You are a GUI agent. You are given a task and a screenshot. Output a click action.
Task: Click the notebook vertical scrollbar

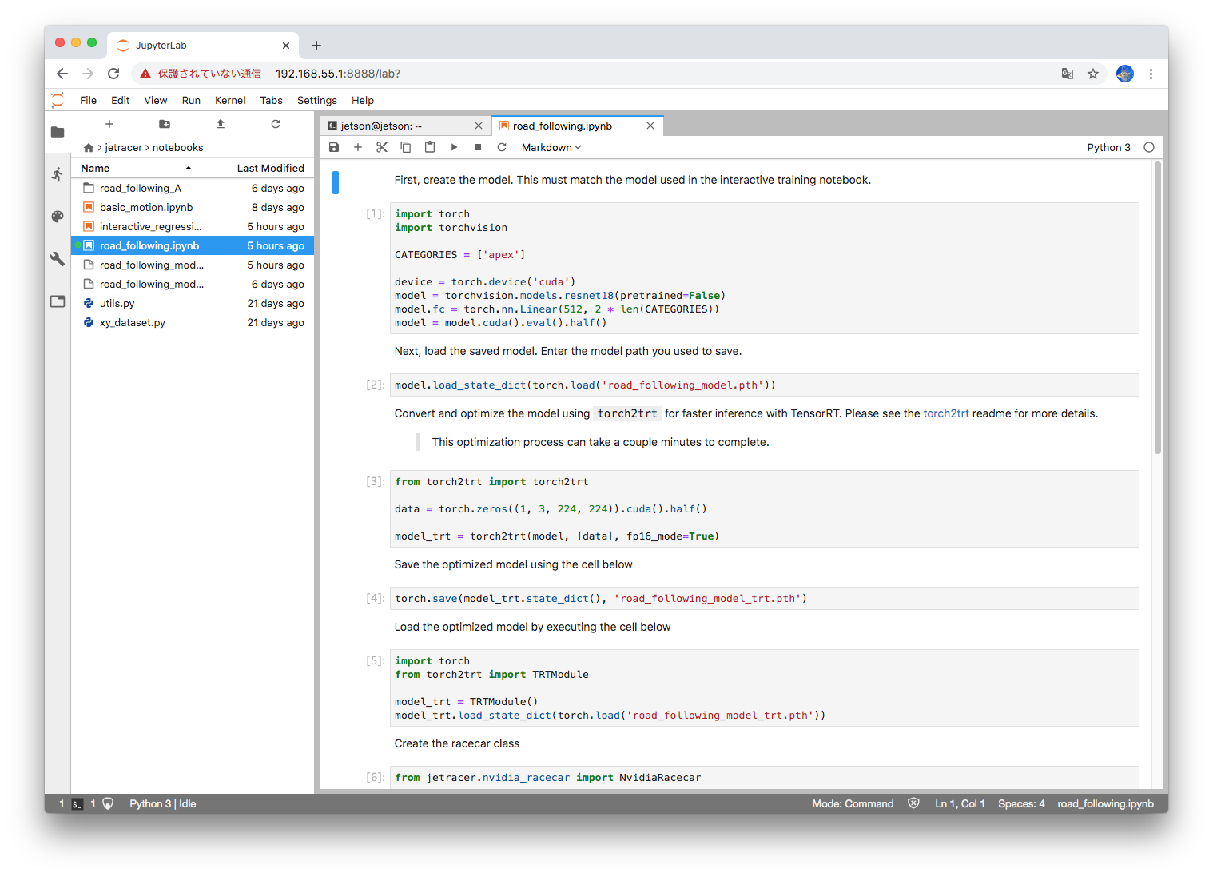pos(1157,308)
